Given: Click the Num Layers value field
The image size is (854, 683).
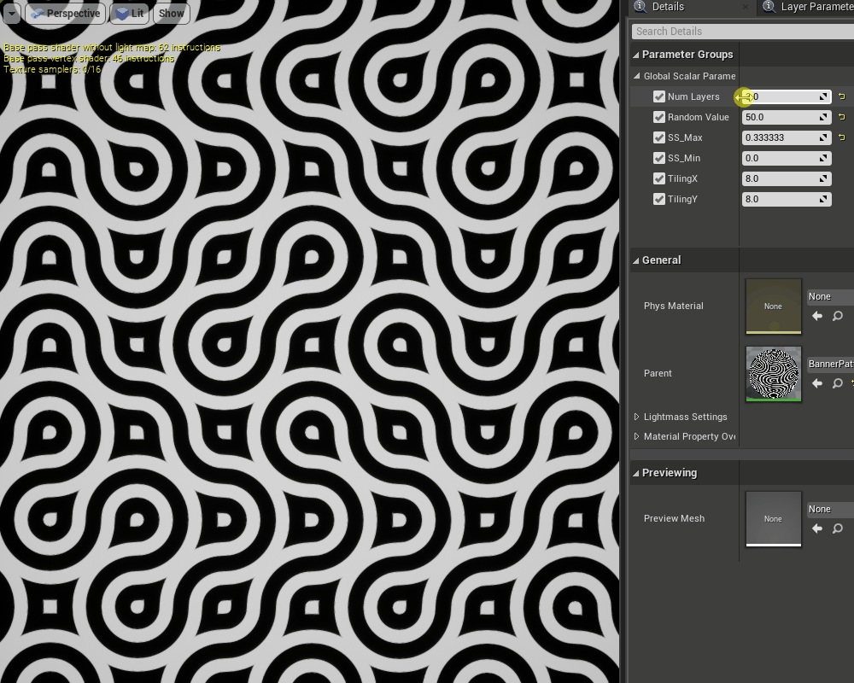Looking at the screenshot, I should (x=787, y=96).
